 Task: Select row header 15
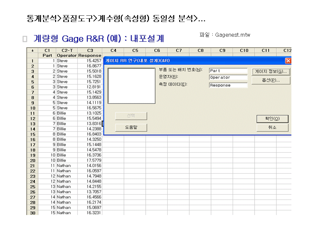click(32, 134)
